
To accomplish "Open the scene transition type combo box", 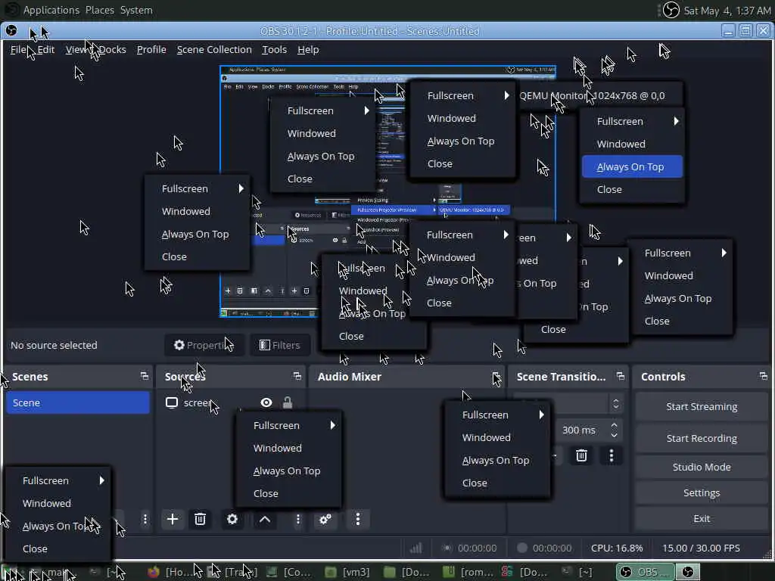I will point(568,403).
